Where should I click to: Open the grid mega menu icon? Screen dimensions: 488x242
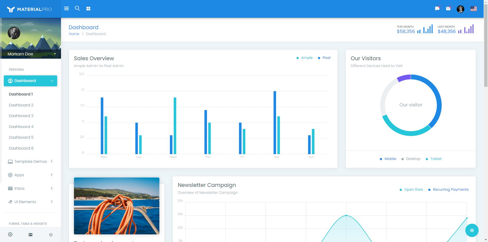coord(88,9)
